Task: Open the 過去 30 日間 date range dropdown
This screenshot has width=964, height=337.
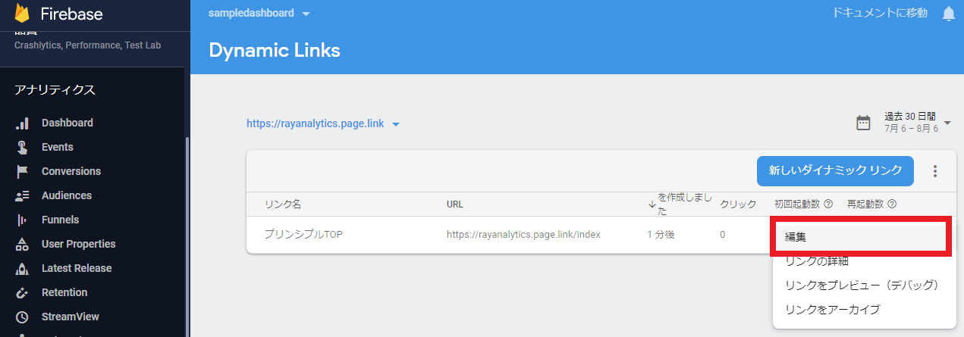Action: (947, 123)
